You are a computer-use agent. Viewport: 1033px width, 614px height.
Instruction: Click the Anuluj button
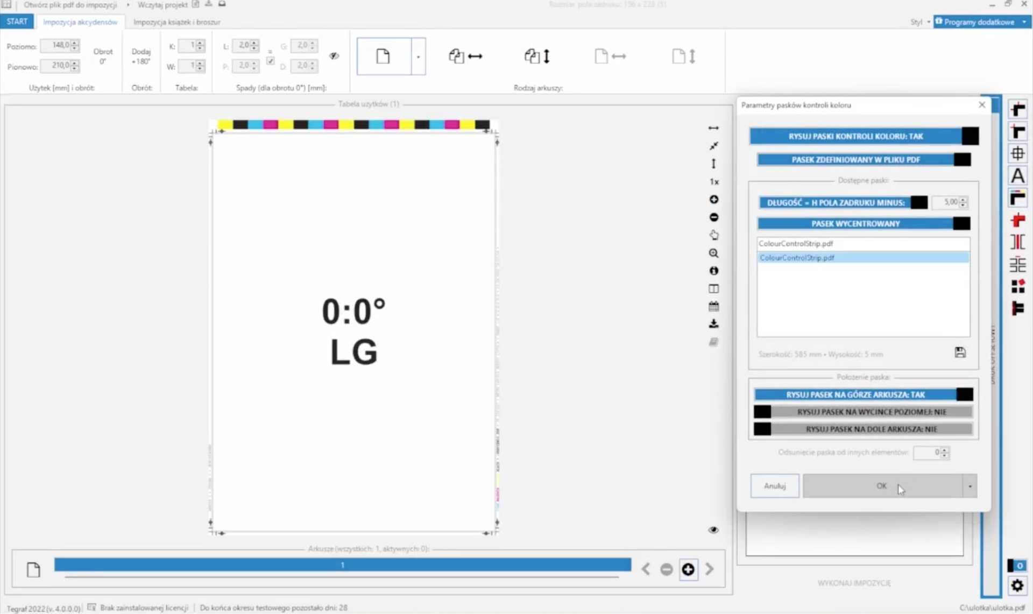[x=775, y=486]
